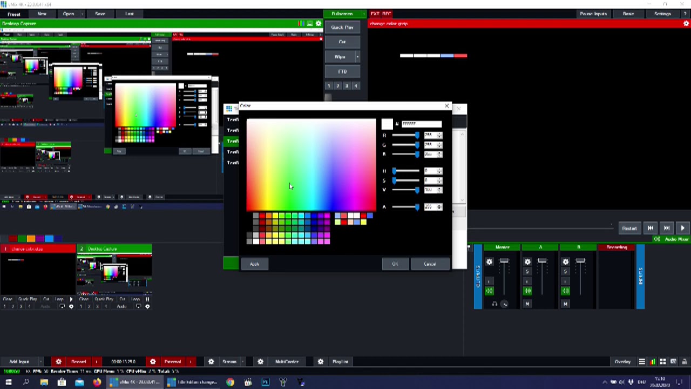
Task: Show the list view icon next to Overlay
Action: [642, 361]
